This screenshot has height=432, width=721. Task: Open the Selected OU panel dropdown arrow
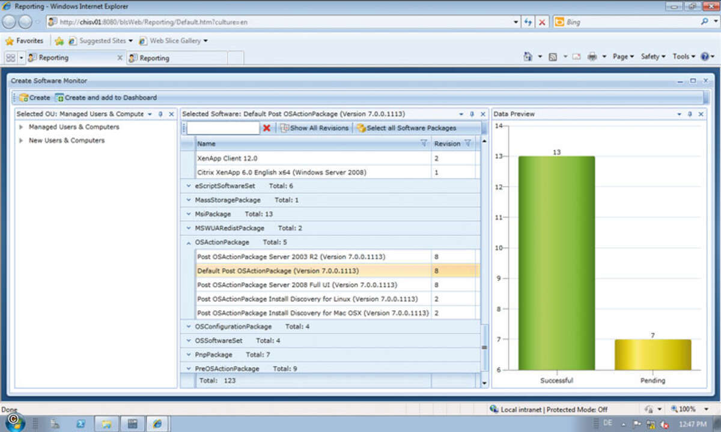pyautogui.click(x=150, y=114)
